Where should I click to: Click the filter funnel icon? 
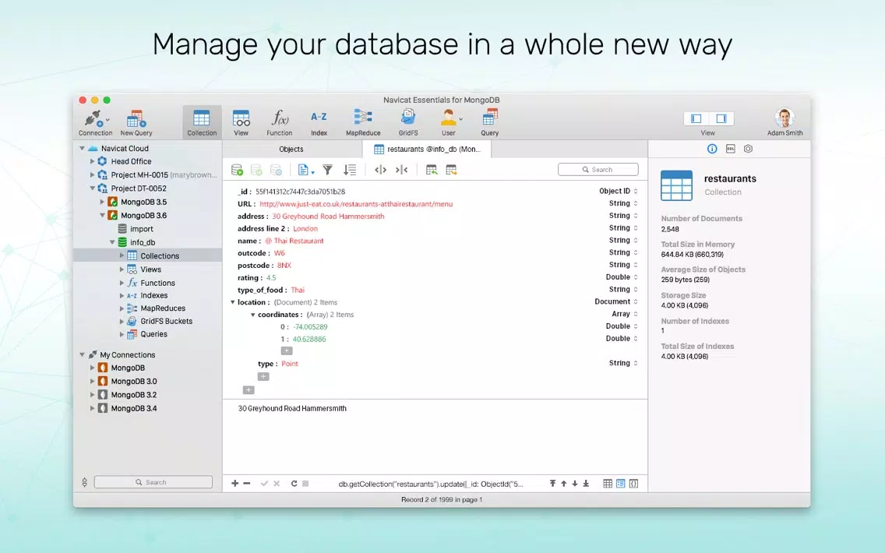(x=327, y=170)
